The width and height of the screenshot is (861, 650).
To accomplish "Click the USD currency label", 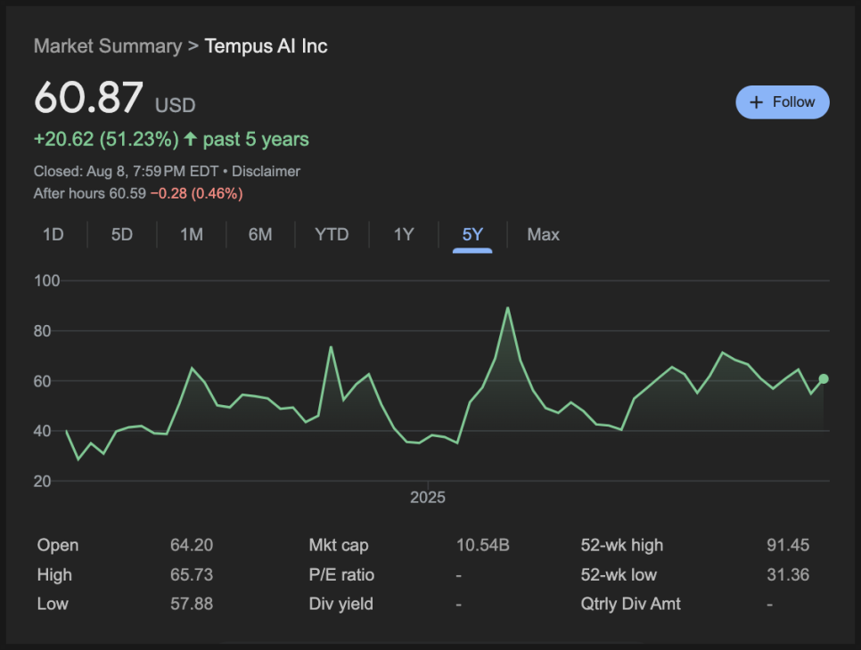I will 176,105.
